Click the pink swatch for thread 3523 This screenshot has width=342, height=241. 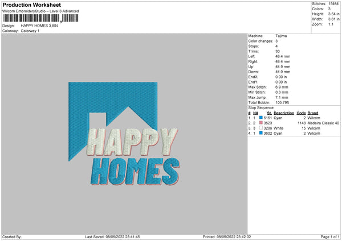point(261,123)
